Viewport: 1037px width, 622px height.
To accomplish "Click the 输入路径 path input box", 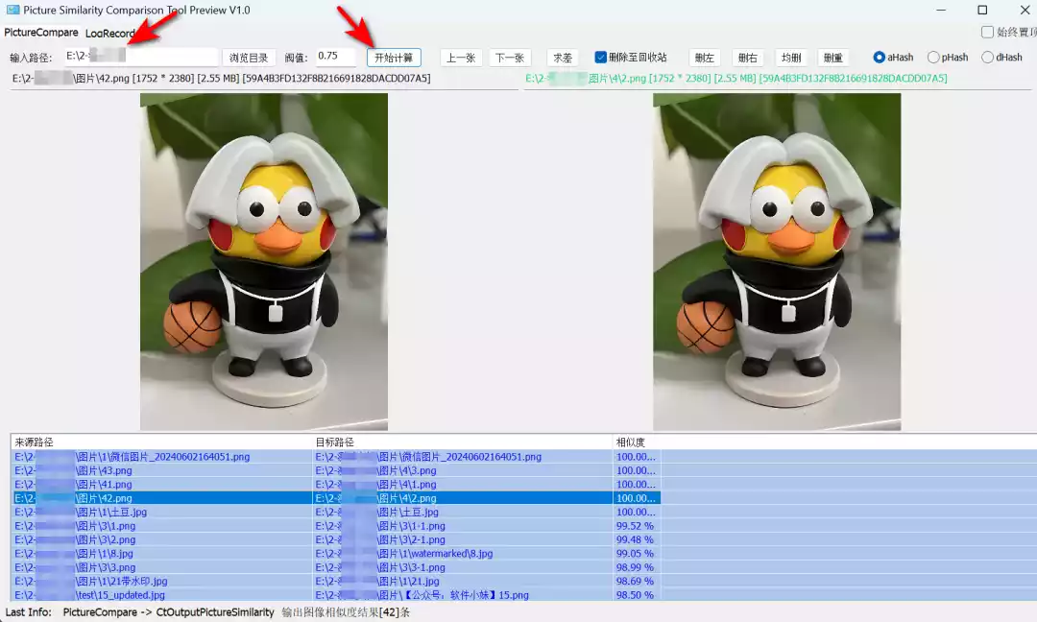I will click(141, 57).
